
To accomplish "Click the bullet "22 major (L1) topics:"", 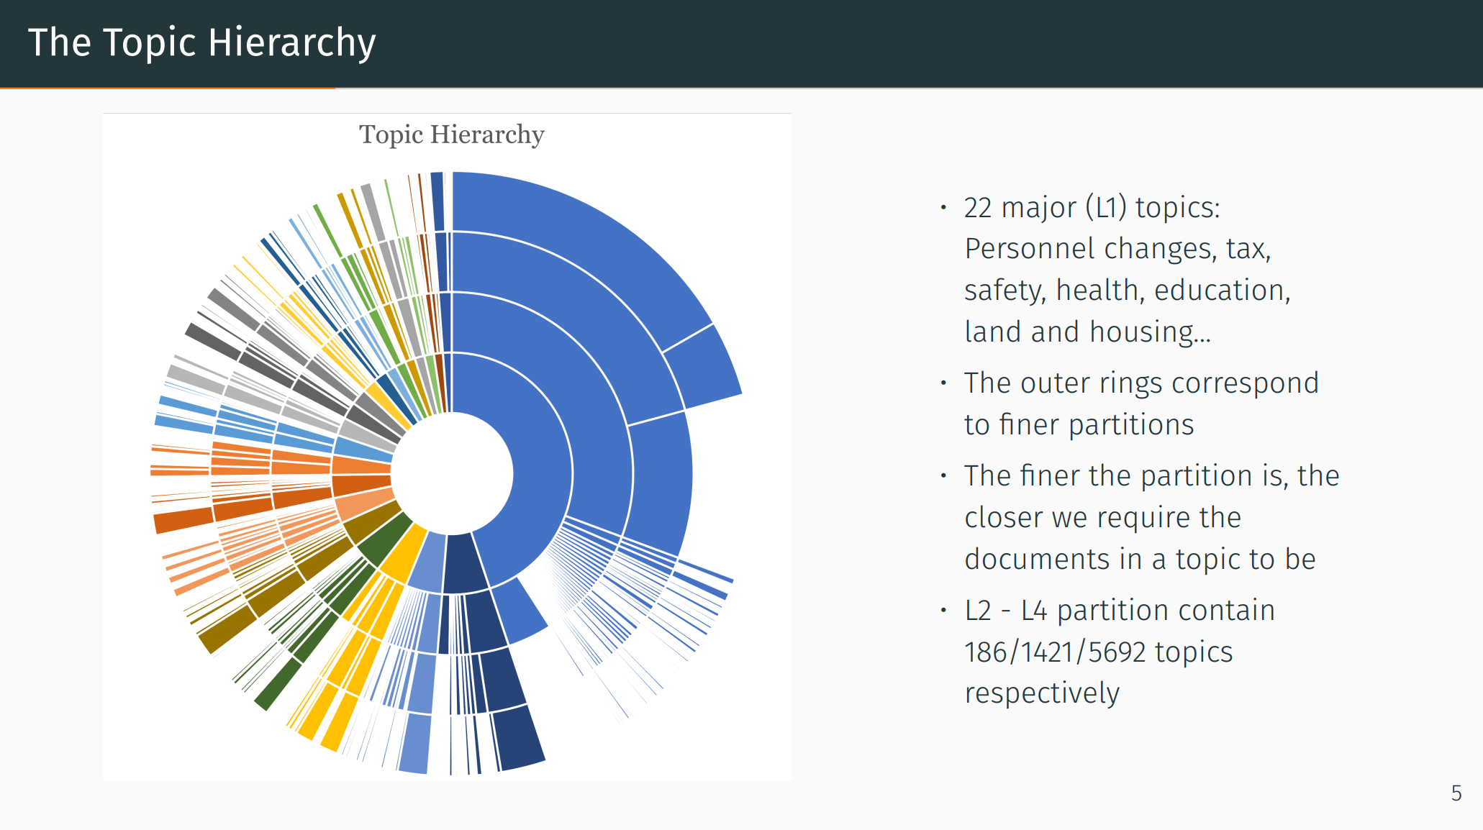I will tap(1092, 207).
